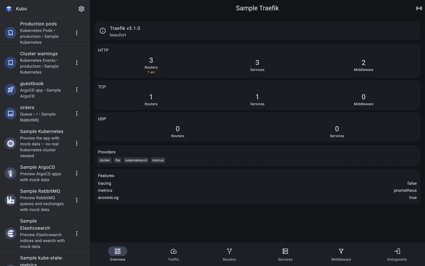Screen dimensions: 425x266
Task: Open TCP Routers count
Action: pyautogui.click(x=151, y=99)
